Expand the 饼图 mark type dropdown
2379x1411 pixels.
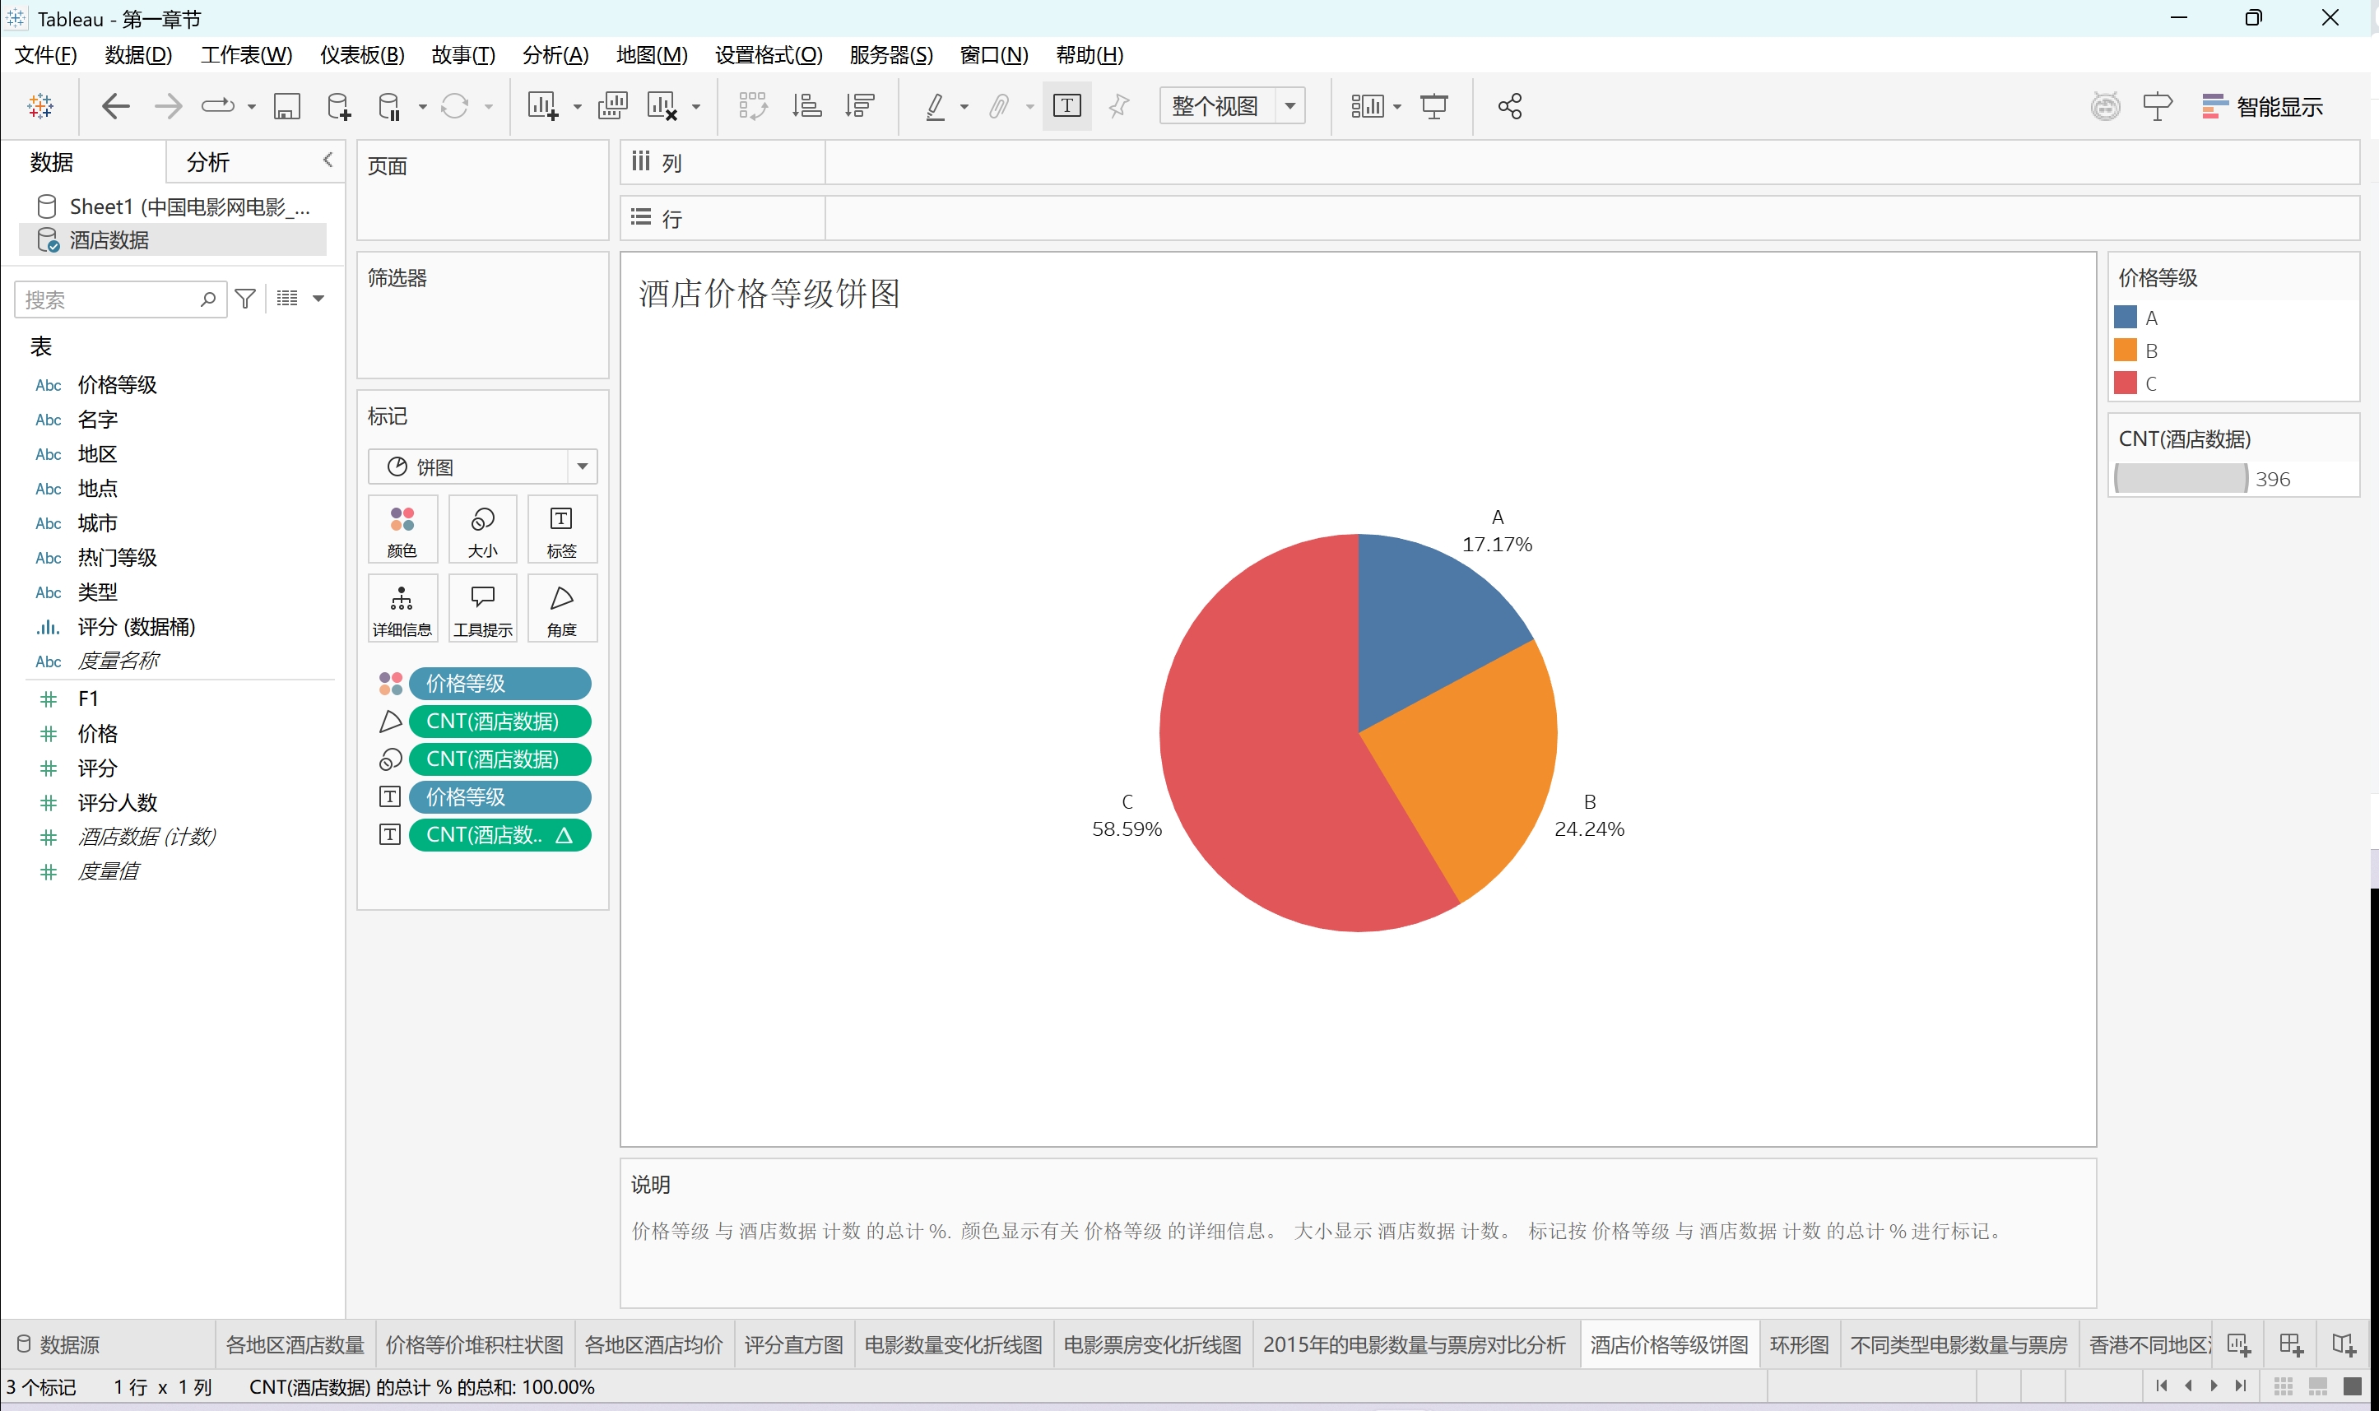(582, 466)
